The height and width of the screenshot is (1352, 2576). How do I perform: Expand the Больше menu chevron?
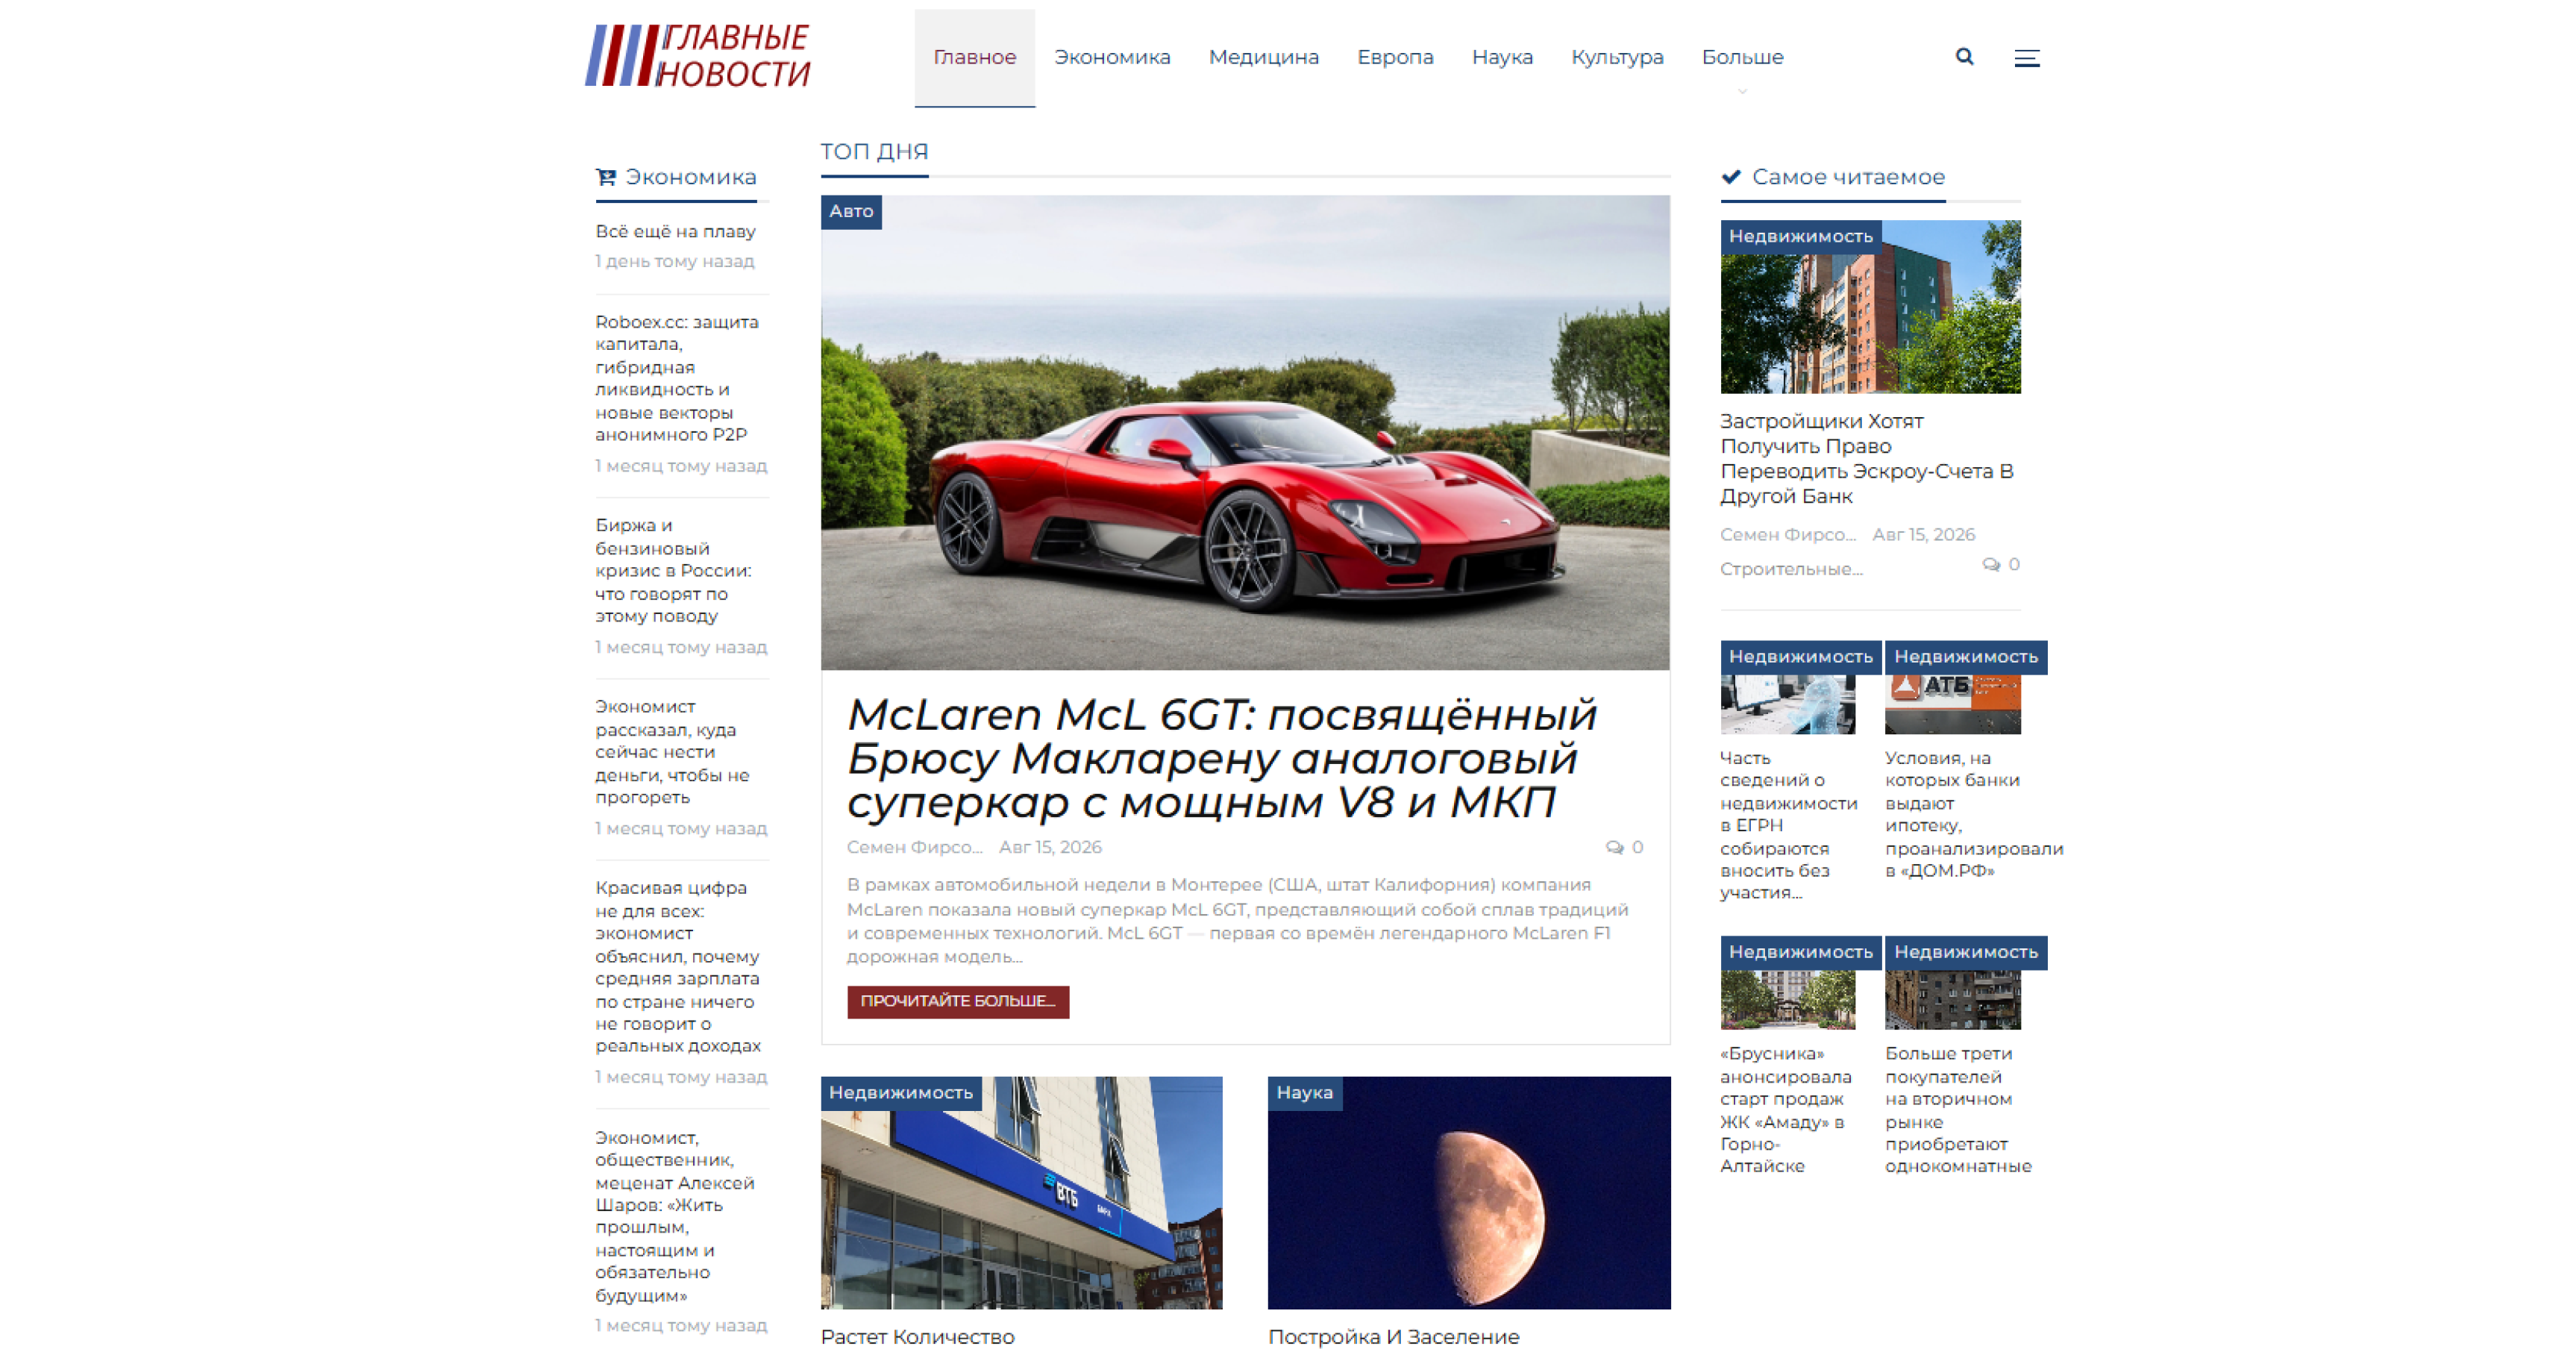tap(1742, 91)
